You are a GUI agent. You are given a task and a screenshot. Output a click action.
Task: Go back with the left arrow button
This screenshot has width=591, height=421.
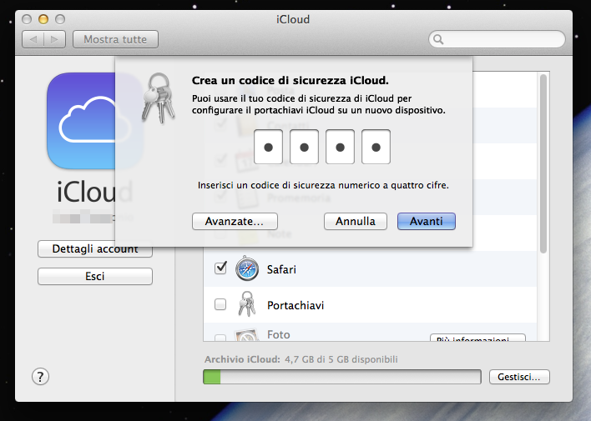coord(33,39)
